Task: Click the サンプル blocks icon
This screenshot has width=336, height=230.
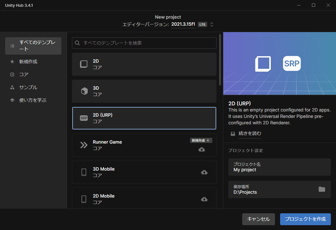Action: [12, 87]
